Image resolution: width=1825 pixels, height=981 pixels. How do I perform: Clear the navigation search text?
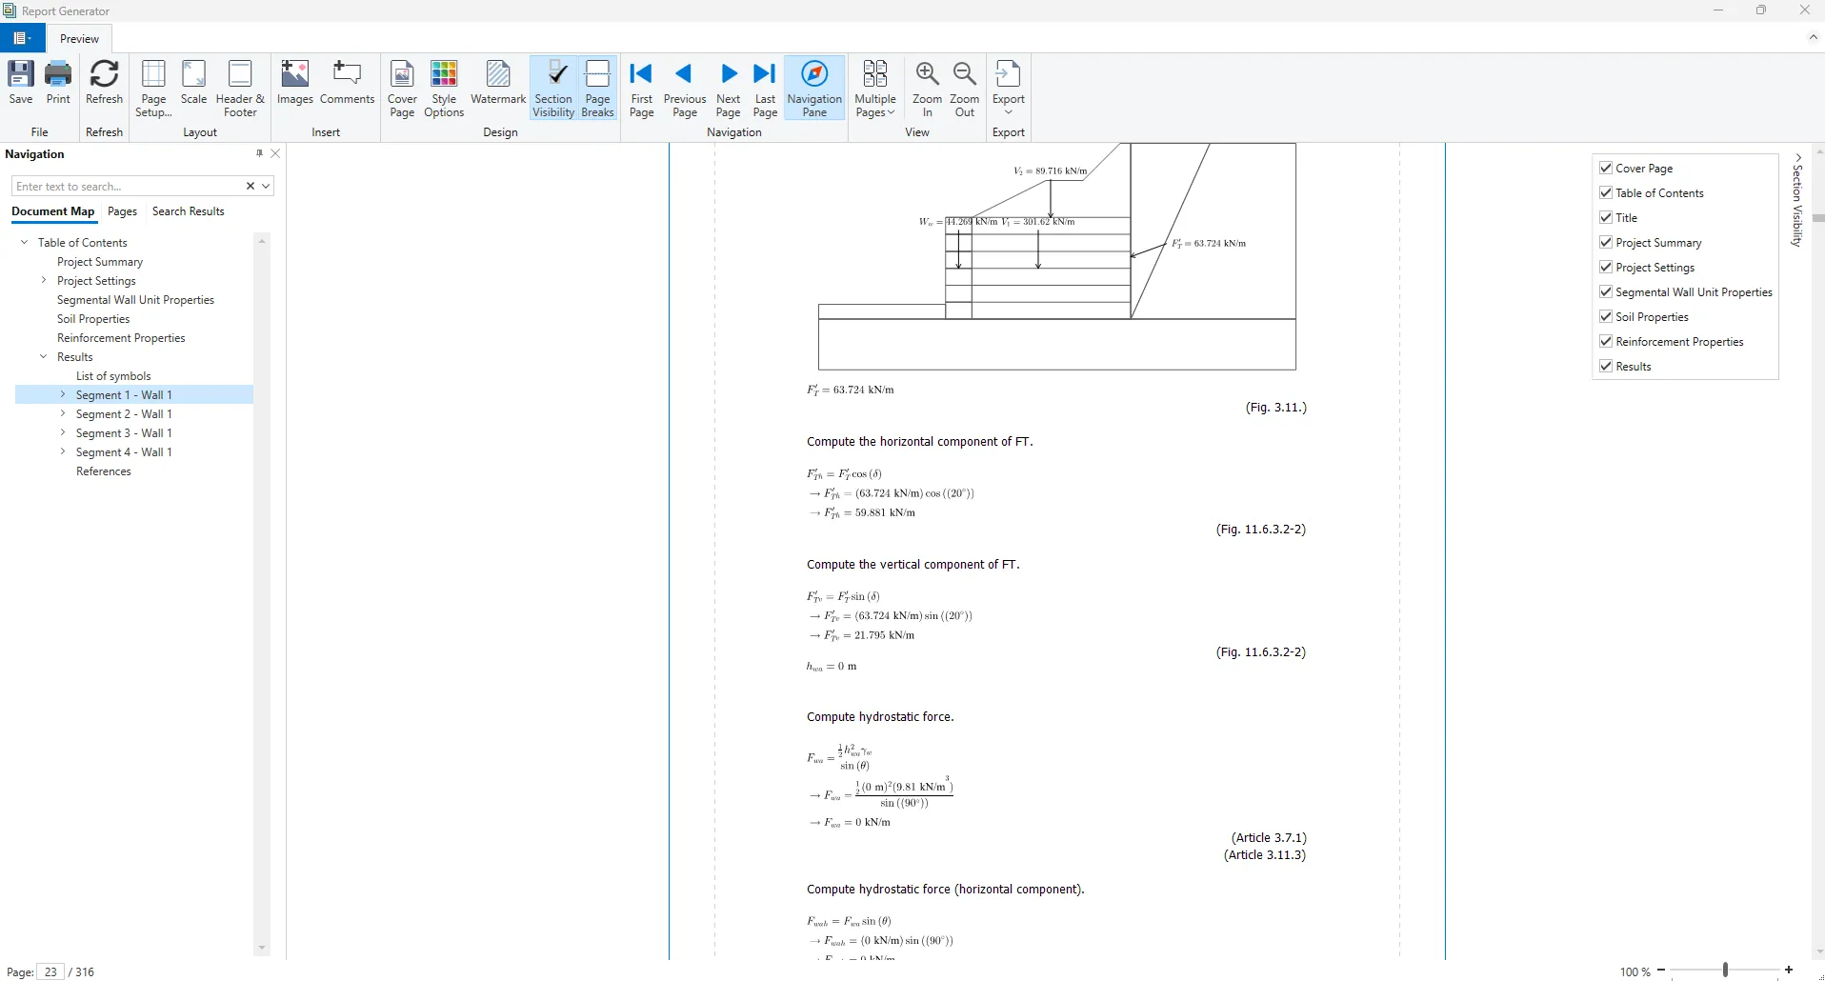(x=251, y=186)
